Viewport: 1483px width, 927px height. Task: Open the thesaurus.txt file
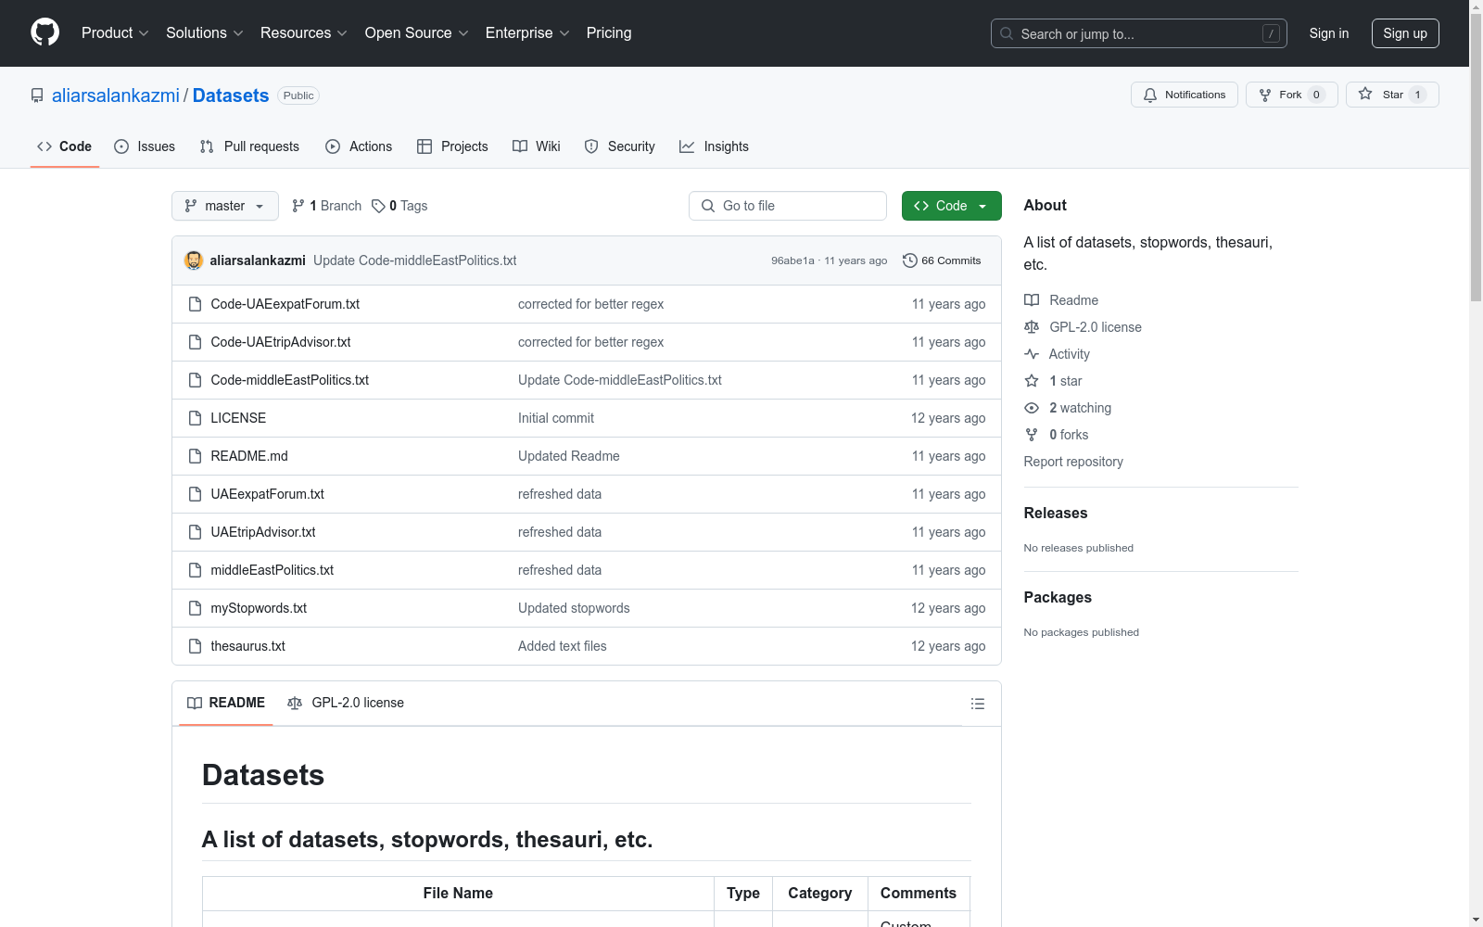248,646
